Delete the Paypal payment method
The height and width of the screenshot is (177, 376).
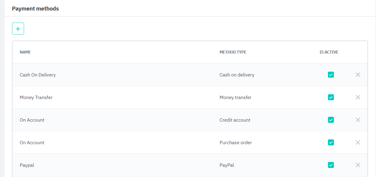[x=358, y=165]
